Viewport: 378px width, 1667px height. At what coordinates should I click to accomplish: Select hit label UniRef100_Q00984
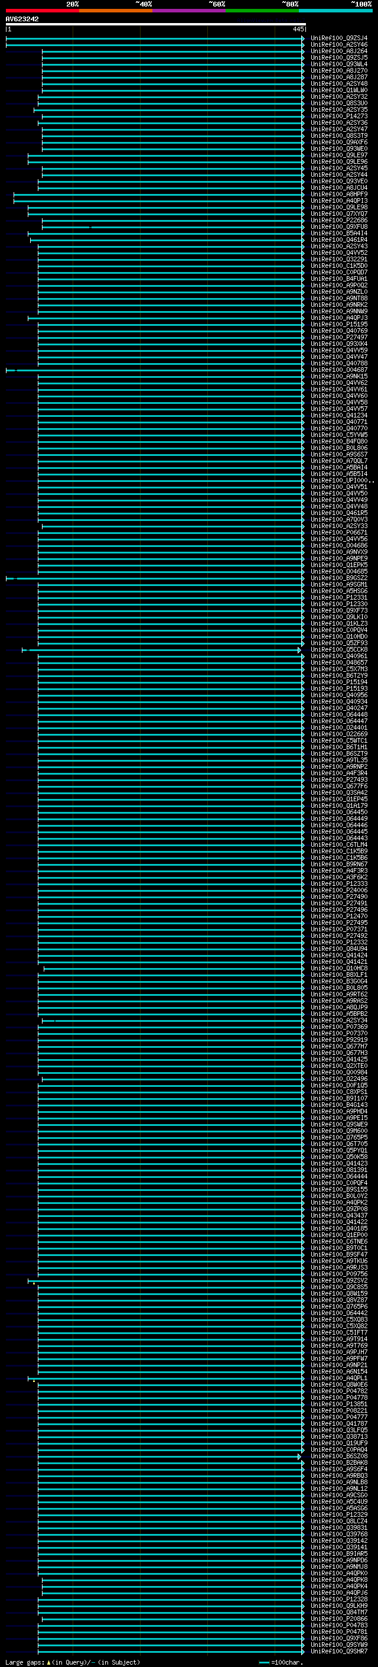(339, 1072)
